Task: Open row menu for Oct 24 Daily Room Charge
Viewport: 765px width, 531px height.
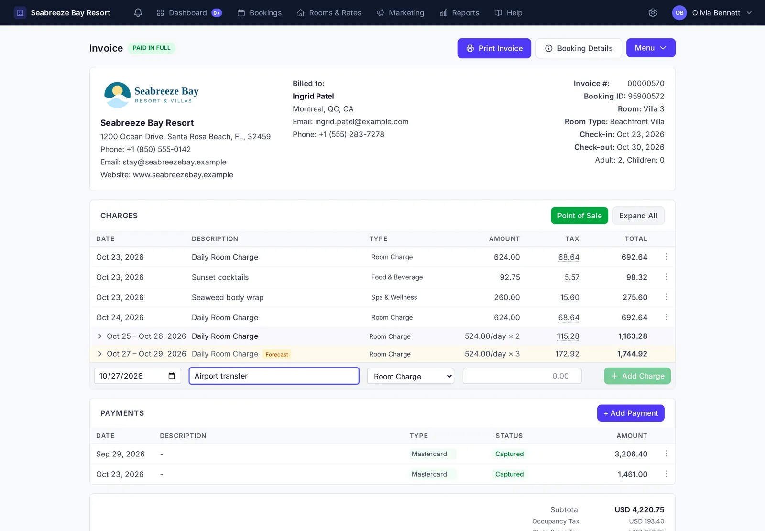Action: tap(667, 317)
